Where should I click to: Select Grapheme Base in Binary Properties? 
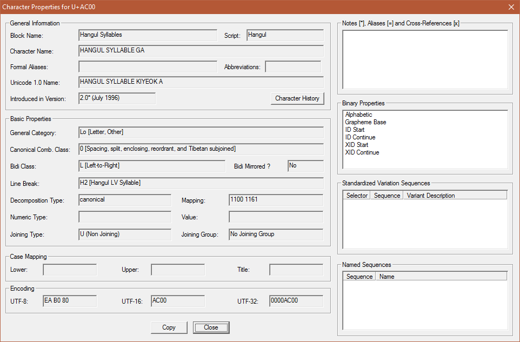[365, 122]
